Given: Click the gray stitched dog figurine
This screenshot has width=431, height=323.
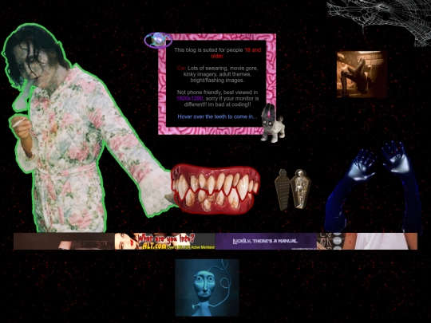Looking at the screenshot, I should click(272, 124).
